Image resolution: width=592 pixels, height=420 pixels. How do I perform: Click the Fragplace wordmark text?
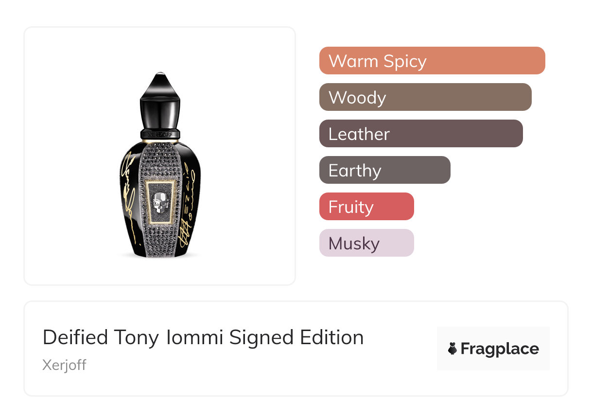tap(500, 349)
